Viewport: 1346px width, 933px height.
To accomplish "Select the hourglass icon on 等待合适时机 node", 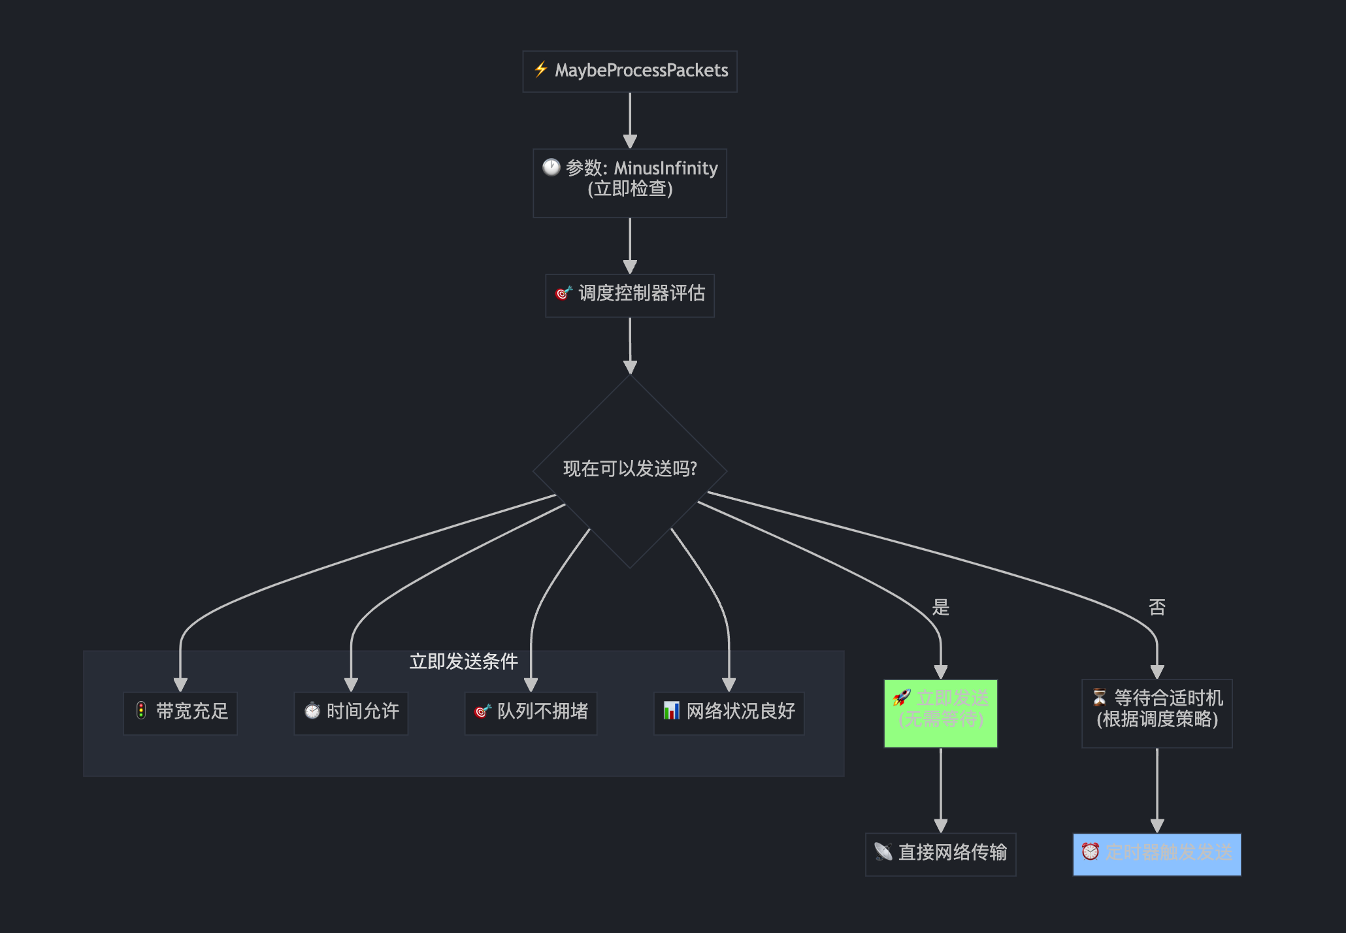I will 1099,698.
